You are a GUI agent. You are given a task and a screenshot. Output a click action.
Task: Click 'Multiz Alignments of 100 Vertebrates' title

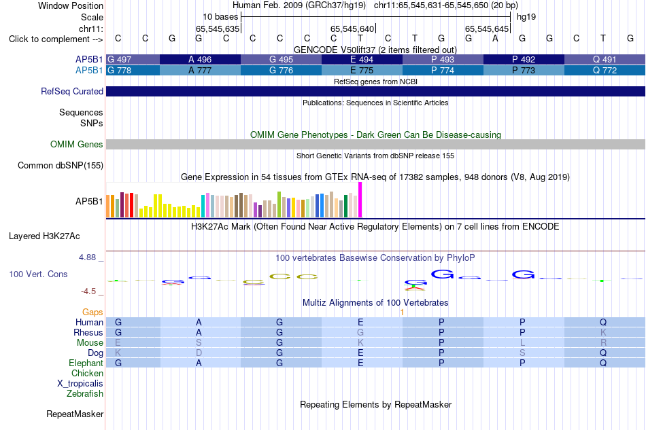coord(375,303)
